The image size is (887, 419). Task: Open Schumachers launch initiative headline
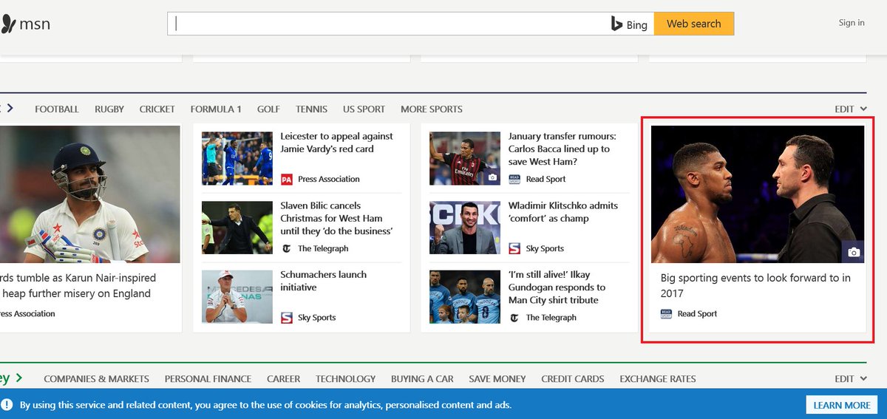323,281
